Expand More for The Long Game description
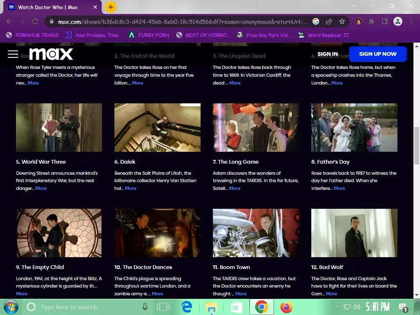The height and width of the screenshot is (315, 420). (235, 188)
